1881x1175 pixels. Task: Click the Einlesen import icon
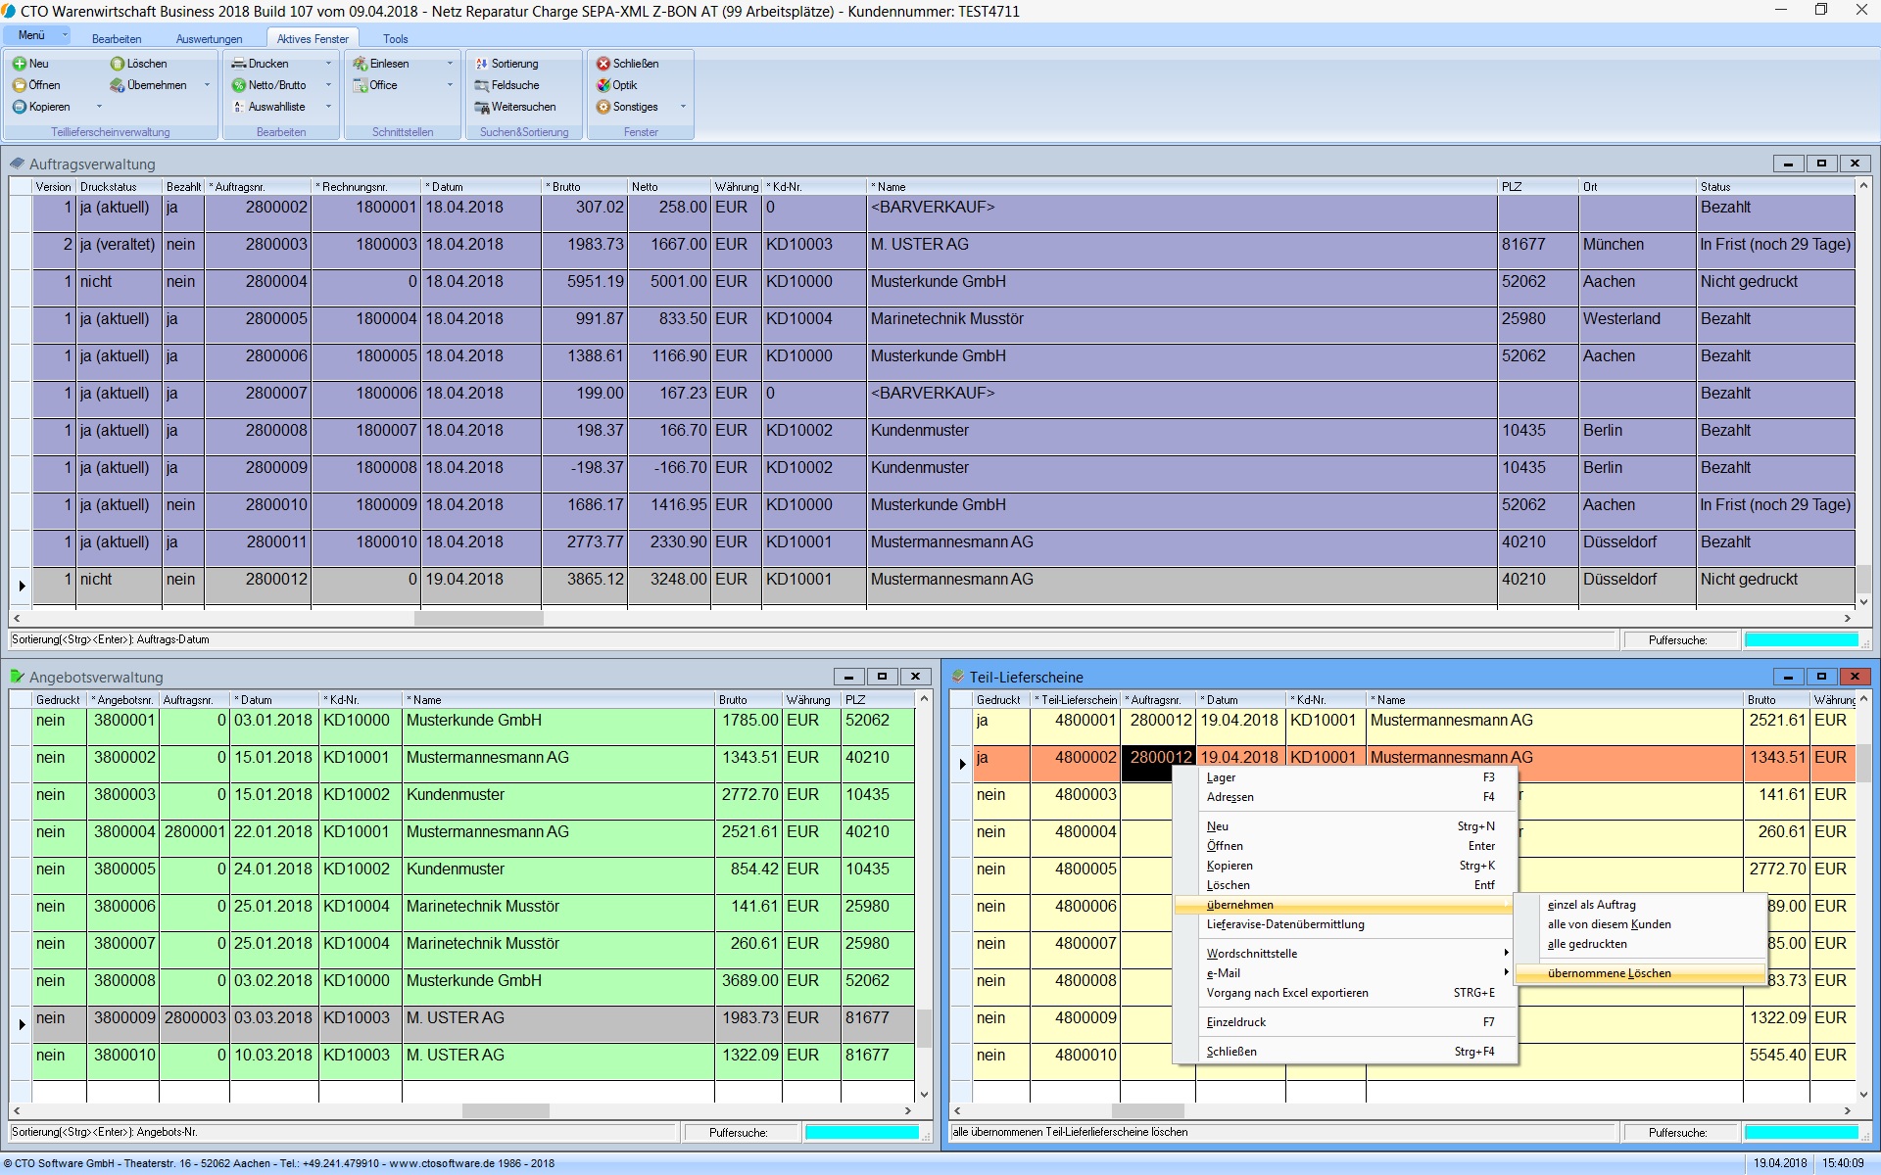point(360,64)
